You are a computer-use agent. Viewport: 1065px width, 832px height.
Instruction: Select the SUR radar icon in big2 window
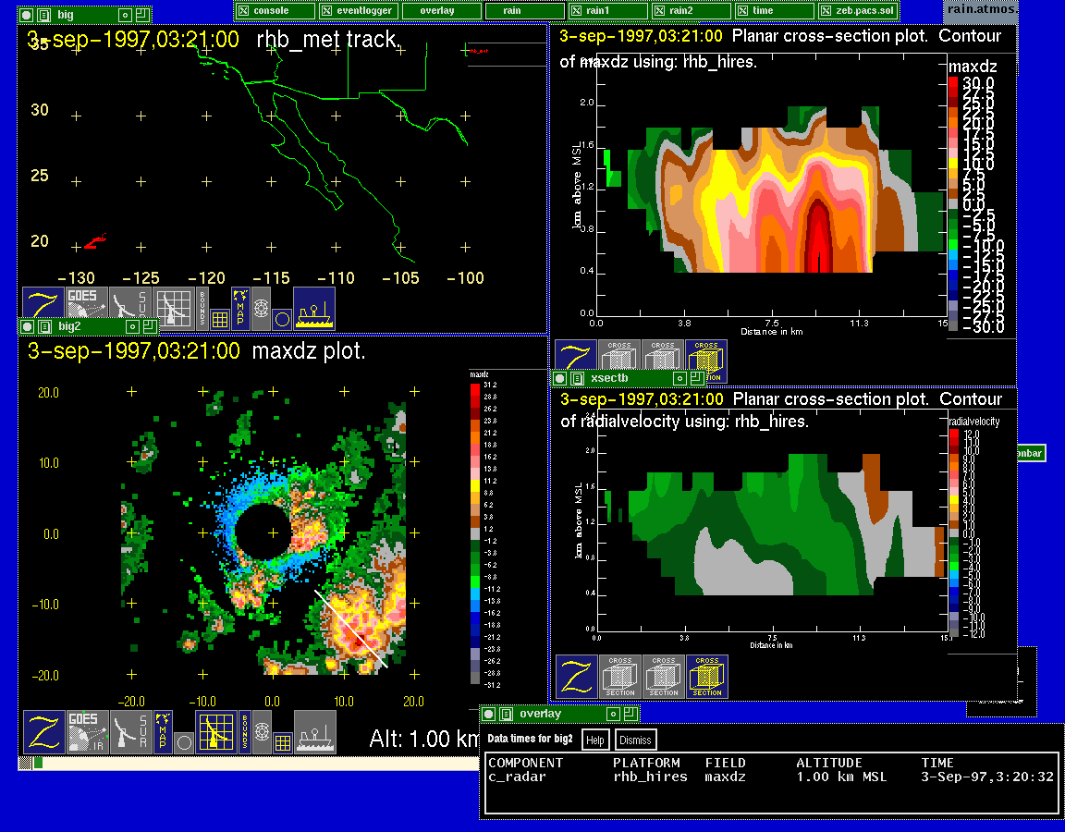tap(130, 731)
